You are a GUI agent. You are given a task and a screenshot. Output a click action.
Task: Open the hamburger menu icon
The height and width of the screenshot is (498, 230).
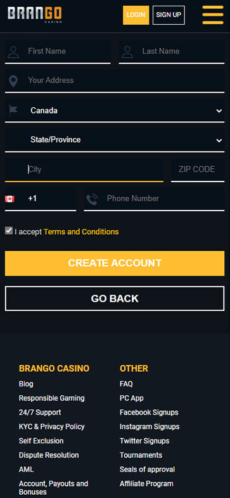tap(212, 15)
